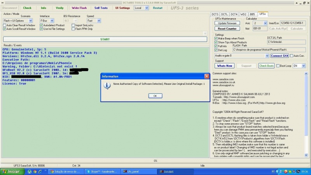The width and height of the screenshot is (311, 175).
Task: Enable Import SimLocks checkbox
Action: coord(73,25)
